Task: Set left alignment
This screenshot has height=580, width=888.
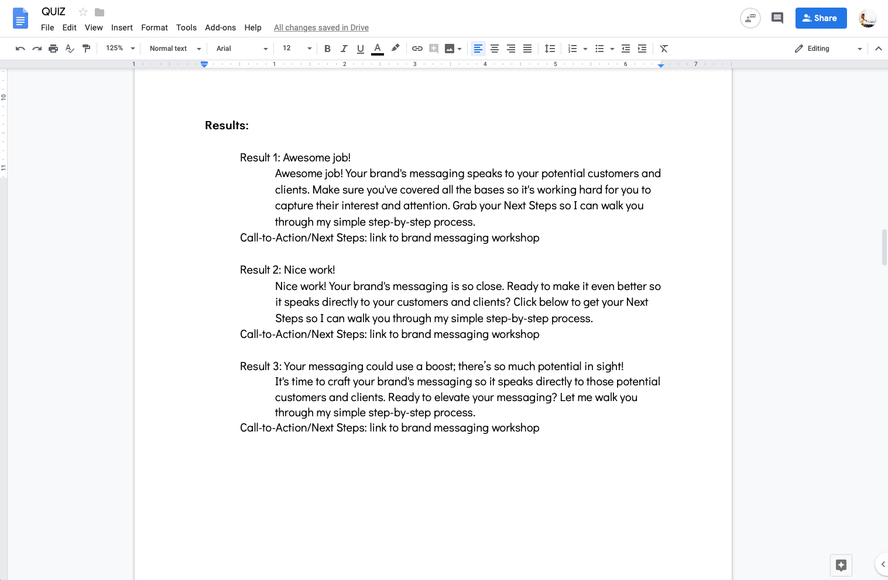Action: click(x=478, y=49)
